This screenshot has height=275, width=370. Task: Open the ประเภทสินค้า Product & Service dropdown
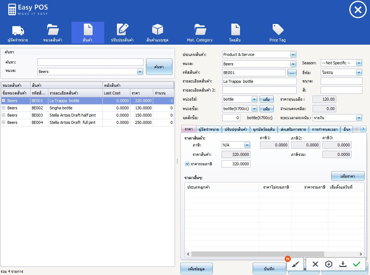tap(293, 54)
